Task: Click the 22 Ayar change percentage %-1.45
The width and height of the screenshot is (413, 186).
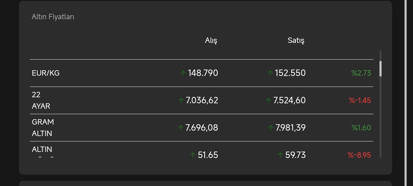Action: point(360,100)
